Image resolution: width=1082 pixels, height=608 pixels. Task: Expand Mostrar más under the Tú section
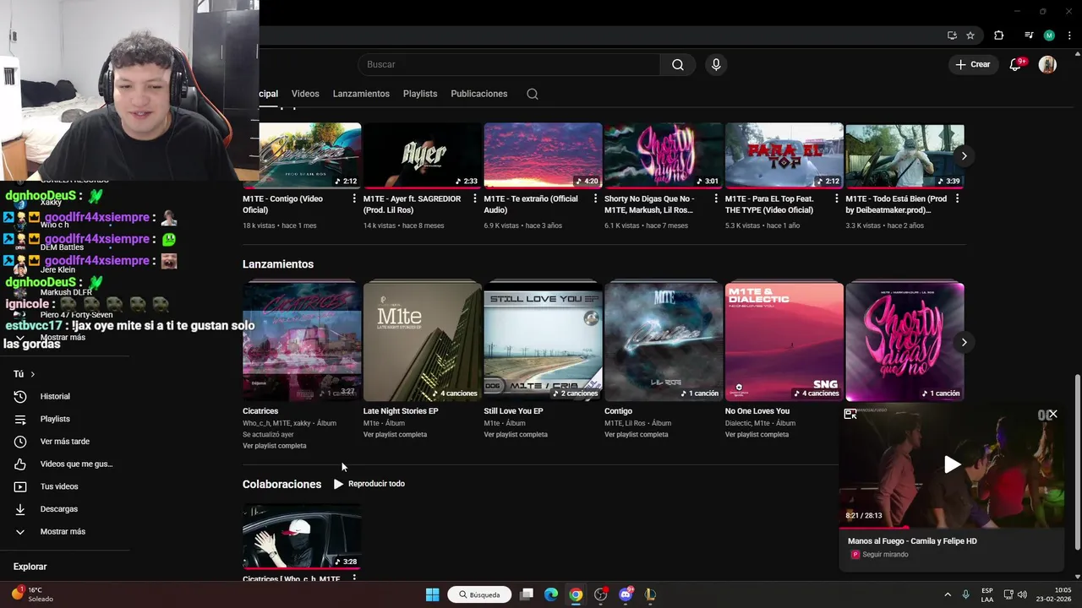tap(64, 532)
